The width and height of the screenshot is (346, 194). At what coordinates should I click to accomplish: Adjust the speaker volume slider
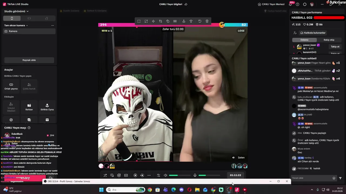[x=180, y=175]
